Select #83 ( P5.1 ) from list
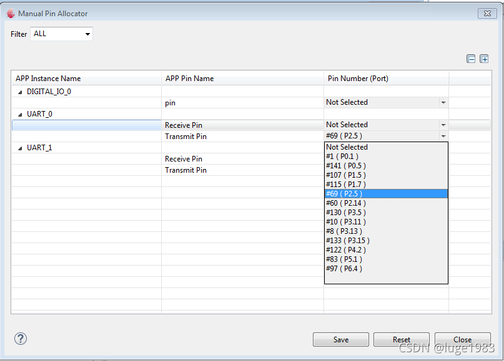This screenshot has width=504, height=361. 386,259
